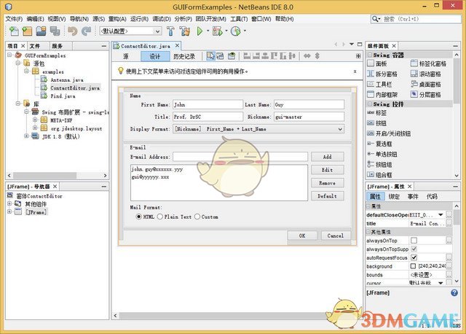Image resolution: width=466 pixels, height=334 pixels.
Task: Click the help question mark icon
Action: (454, 292)
